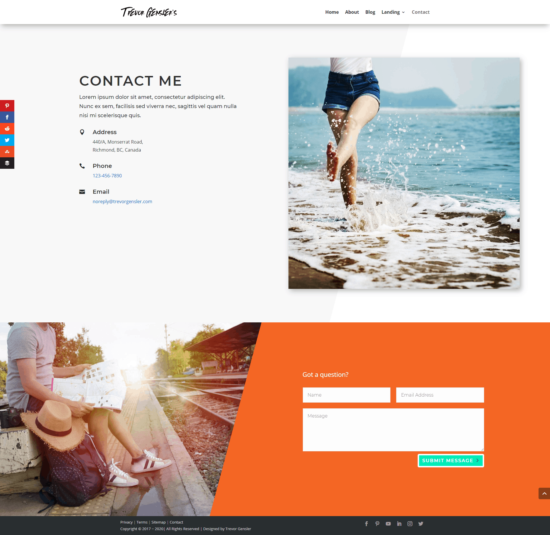Image resolution: width=550 pixels, height=535 pixels.
Task: Open the Contact footer link
Action: [x=176, y=522]
